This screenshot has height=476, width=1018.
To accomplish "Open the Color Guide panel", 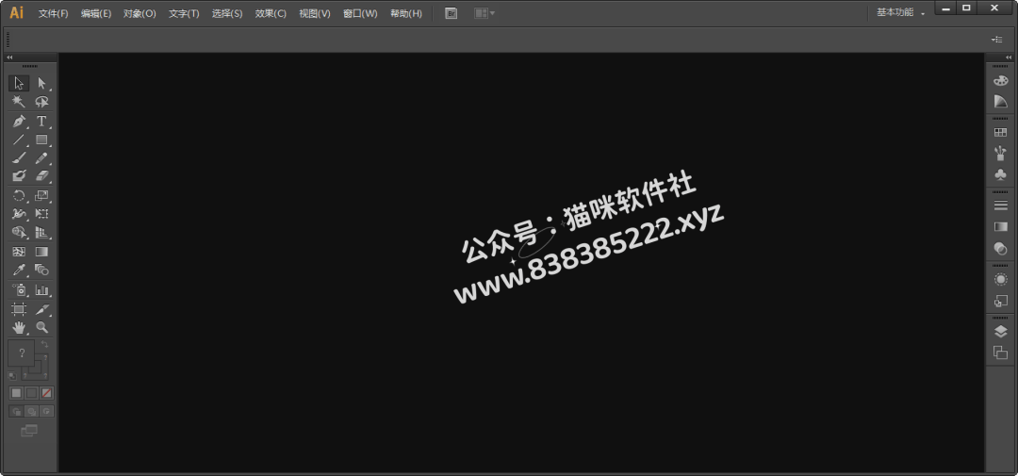I will tap(1000, 101).
